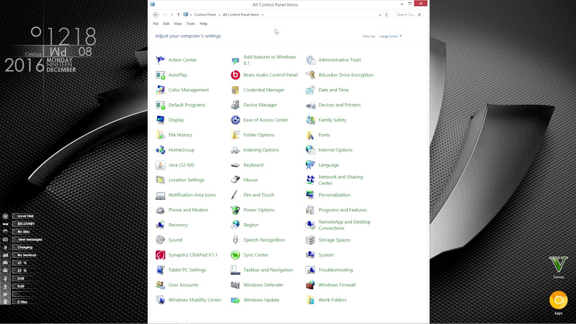This screenshot has height=324, width=576.
Task: Expand the address bar history dropdown
Action: click(380, 14)
